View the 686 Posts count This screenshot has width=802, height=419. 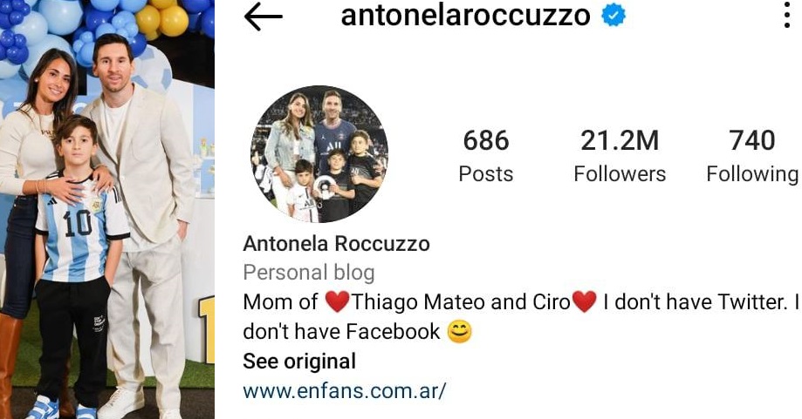pos(486,155)
